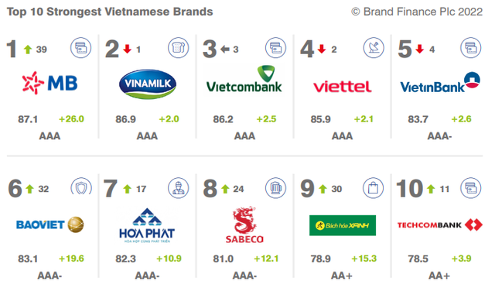Open the Vietcombank logo
495x291 pixels.
point(244,79)
